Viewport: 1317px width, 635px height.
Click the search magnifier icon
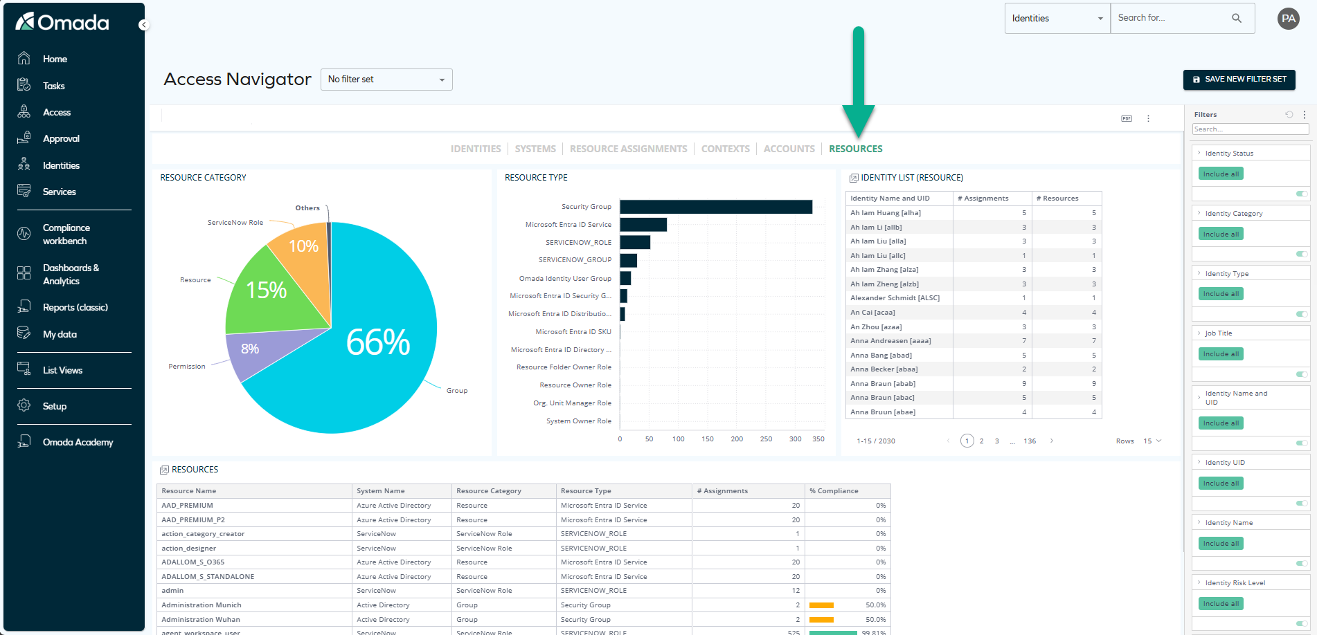pyautogui.click(x=1236, y=18)
